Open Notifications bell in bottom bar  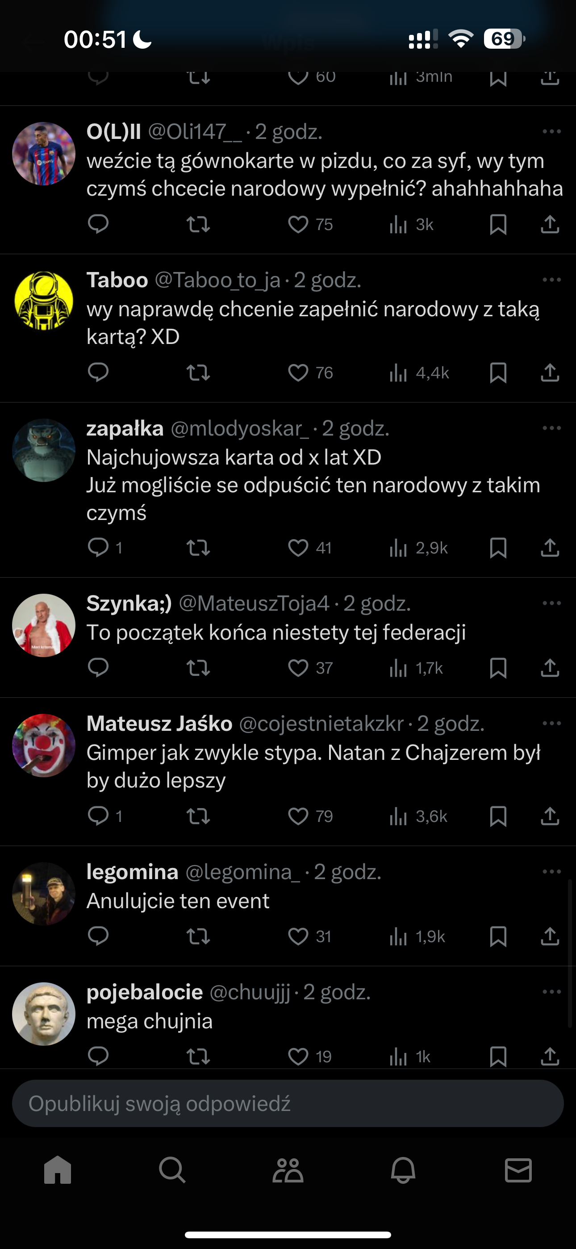click(403, 1170)
